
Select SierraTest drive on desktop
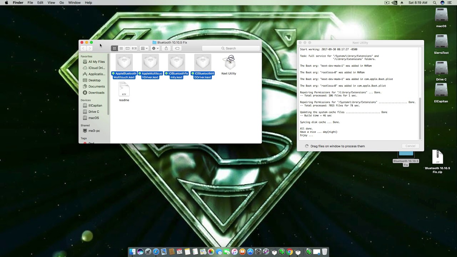point(441,44)
